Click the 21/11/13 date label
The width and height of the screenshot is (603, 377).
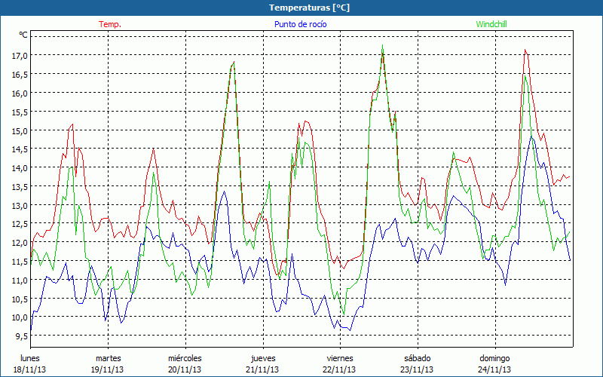coord(263,369)
